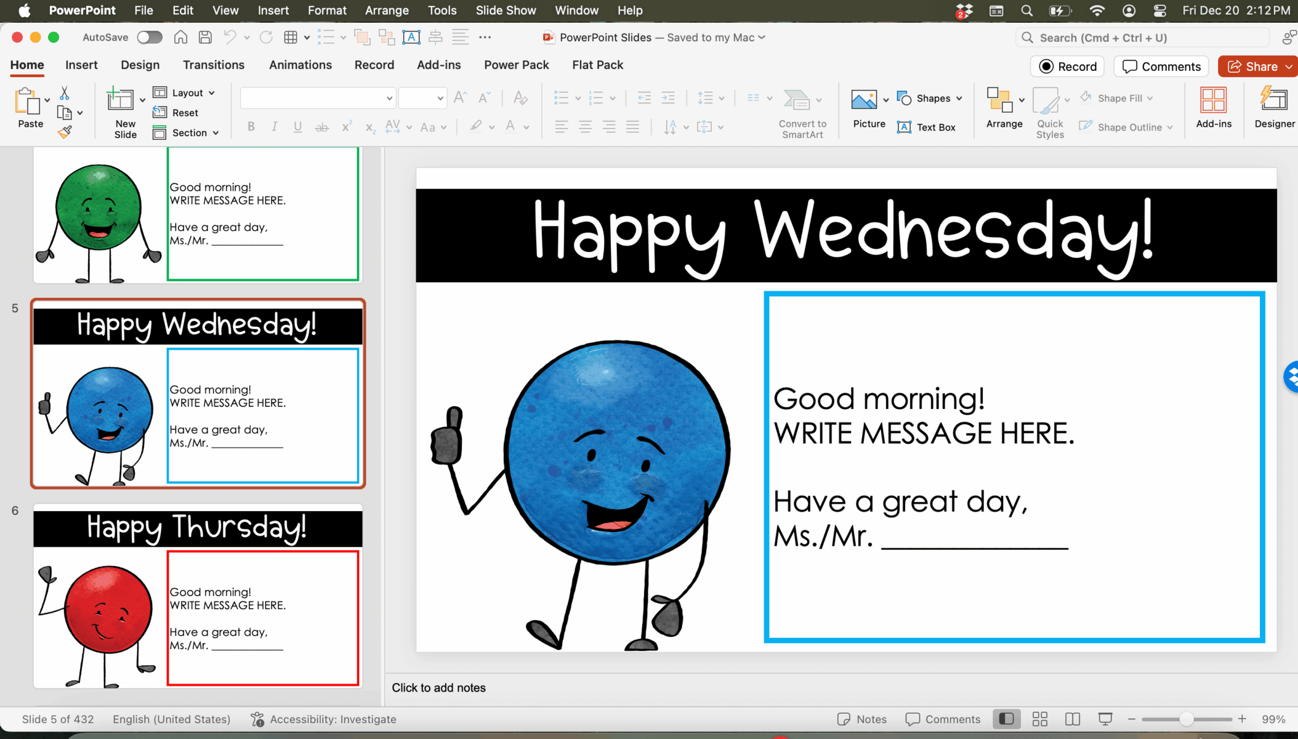Insert a Text Box
The width and height of the screenshot is (1298, 739).
pyautogui.click(x=927, y=127)
